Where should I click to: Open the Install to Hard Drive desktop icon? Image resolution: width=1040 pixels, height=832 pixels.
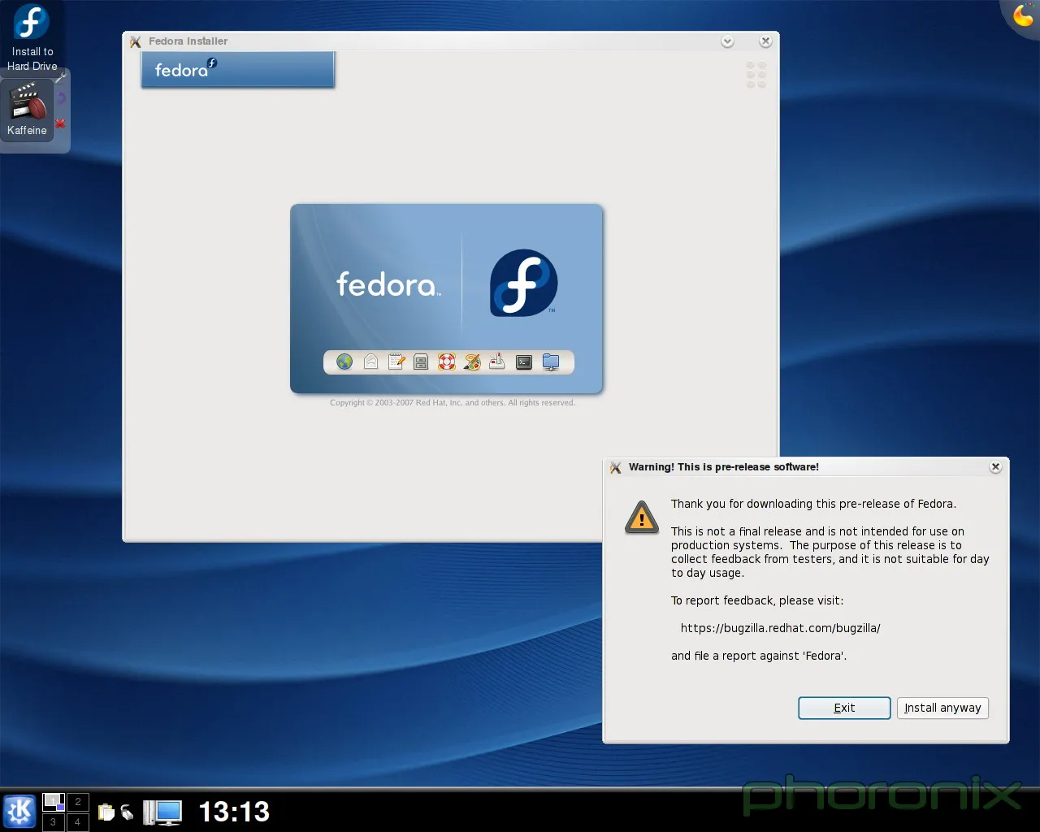point(32,38)
